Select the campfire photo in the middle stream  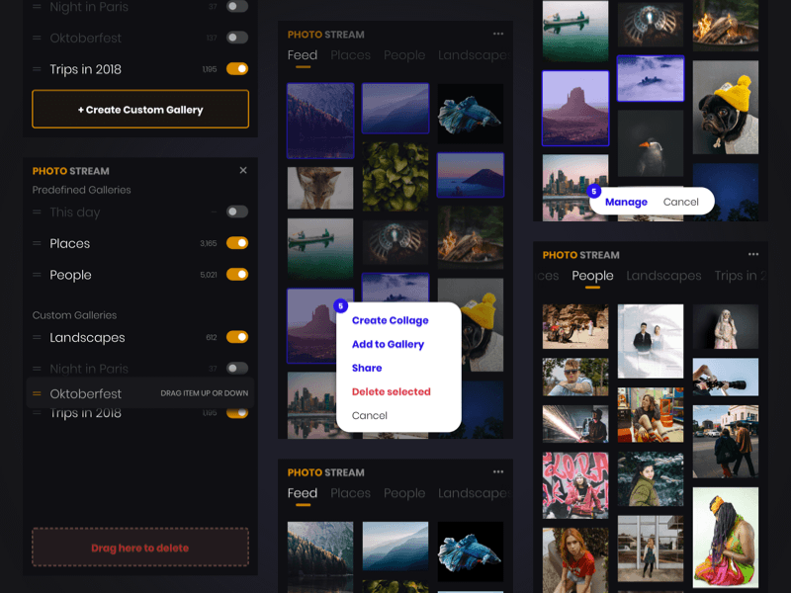coord(471,238)
